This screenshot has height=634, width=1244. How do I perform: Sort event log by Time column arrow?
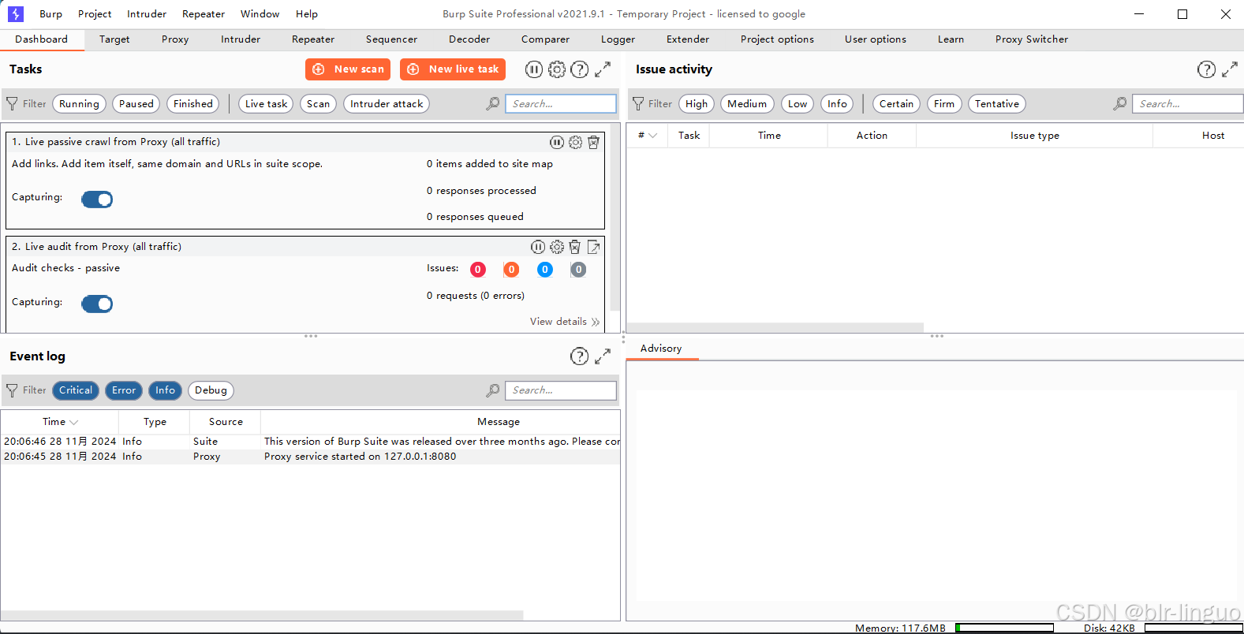(x=74, y=423)
